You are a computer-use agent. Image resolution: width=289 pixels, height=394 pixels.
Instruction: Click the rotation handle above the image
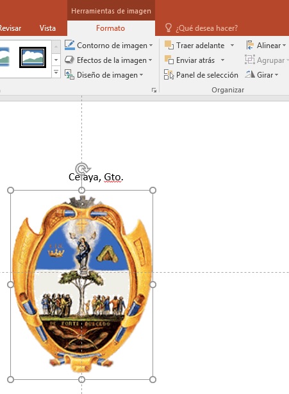pyautogui.click(x=82, y=168)
